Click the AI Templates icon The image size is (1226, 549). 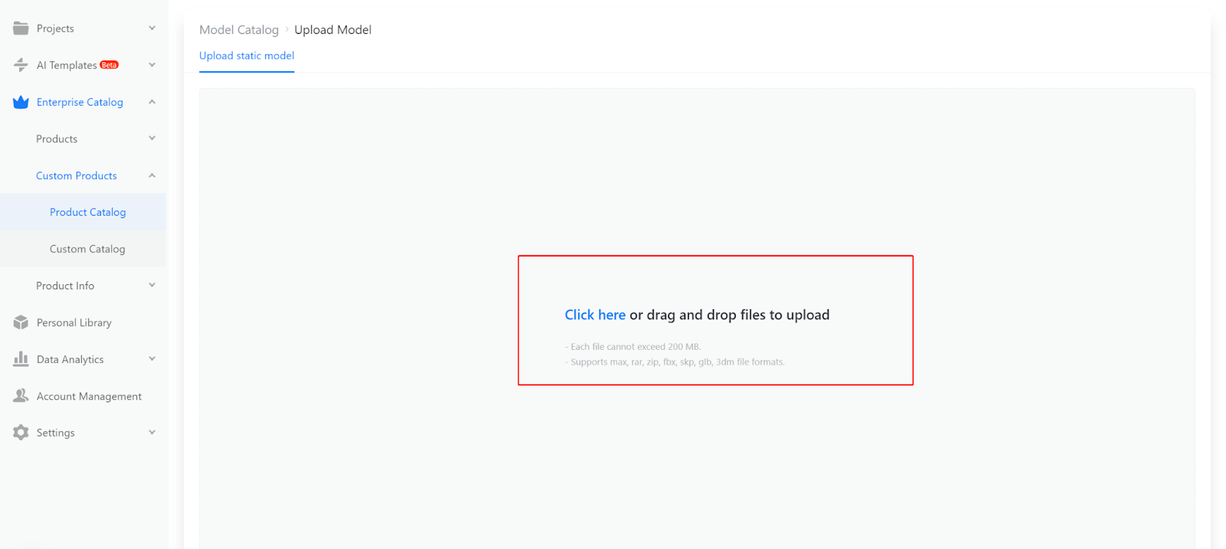coord(21,65)
